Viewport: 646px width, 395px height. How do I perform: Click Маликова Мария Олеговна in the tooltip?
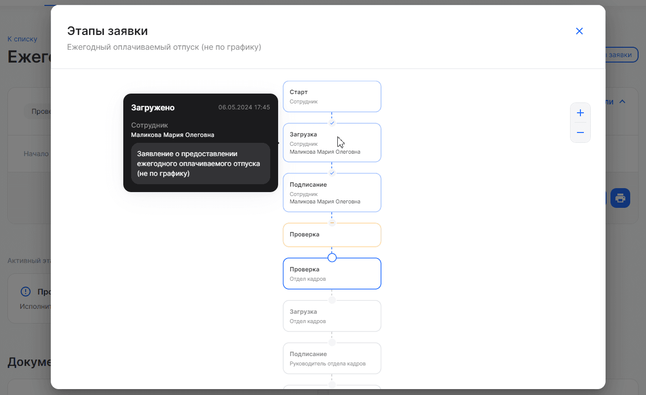(x=173, y=135)
